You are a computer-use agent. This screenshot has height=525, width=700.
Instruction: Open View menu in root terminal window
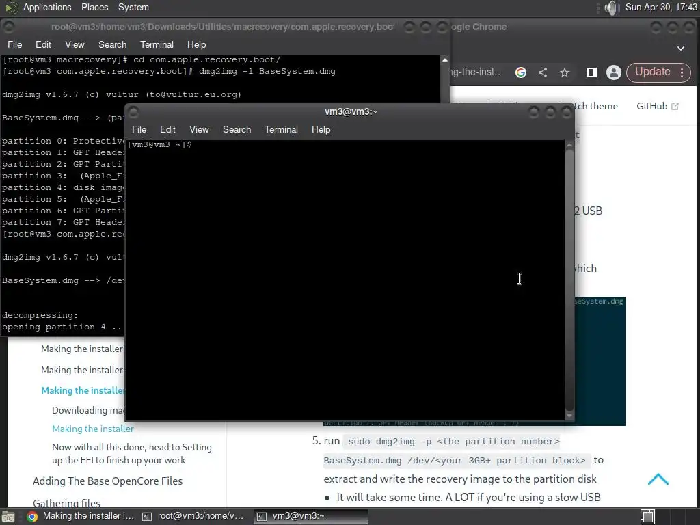coord(75,44)
